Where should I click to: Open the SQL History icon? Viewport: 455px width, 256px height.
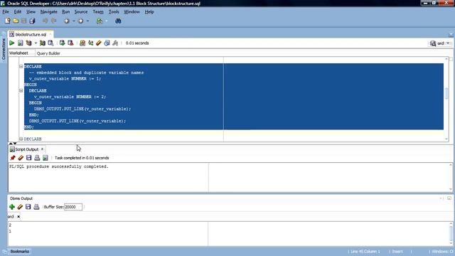click(107, 43)
